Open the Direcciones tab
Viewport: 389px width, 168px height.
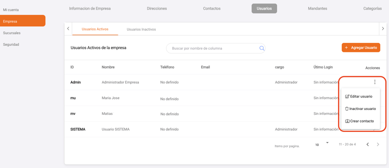[157, 9]
